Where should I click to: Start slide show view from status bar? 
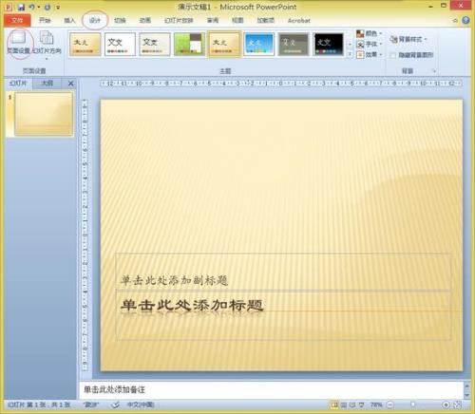(x=361, y=405)
